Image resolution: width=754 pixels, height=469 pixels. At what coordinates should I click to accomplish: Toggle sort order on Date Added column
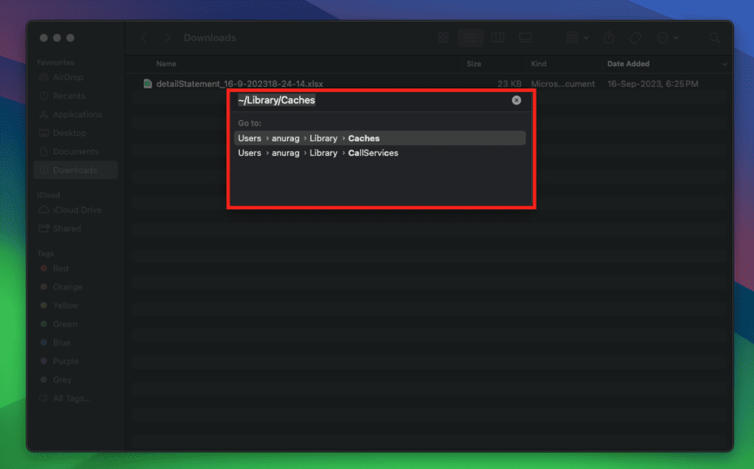pos(628,64)
